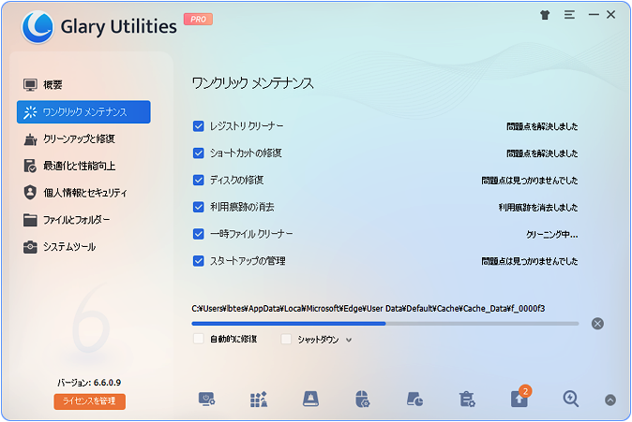Viewport: 632px width, 422px height.
Task: Click スタートアップの管理 問題点は見つかりませんでした status
Action: point(529,261)
